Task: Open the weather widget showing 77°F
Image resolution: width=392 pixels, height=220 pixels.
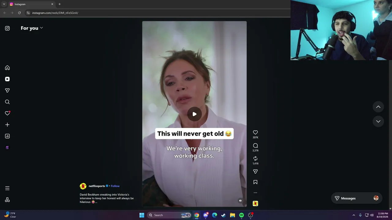Action: pos(10,215)
